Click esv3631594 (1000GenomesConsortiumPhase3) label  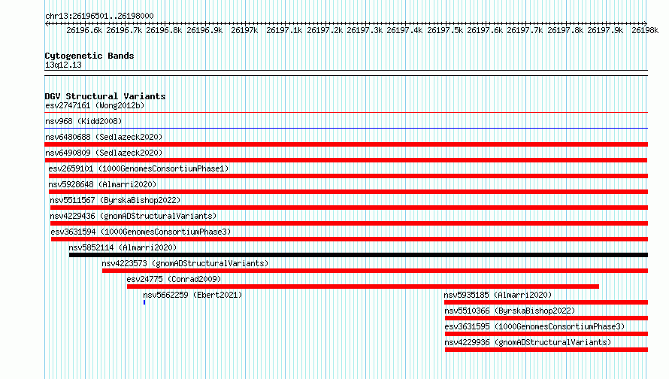(141, 232)
